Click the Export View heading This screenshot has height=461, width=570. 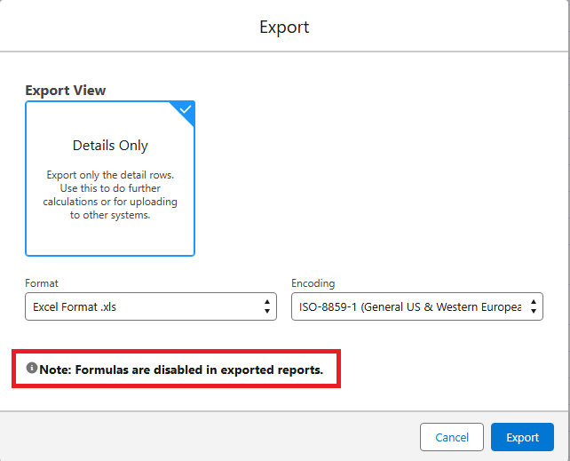tap(66, 91)
